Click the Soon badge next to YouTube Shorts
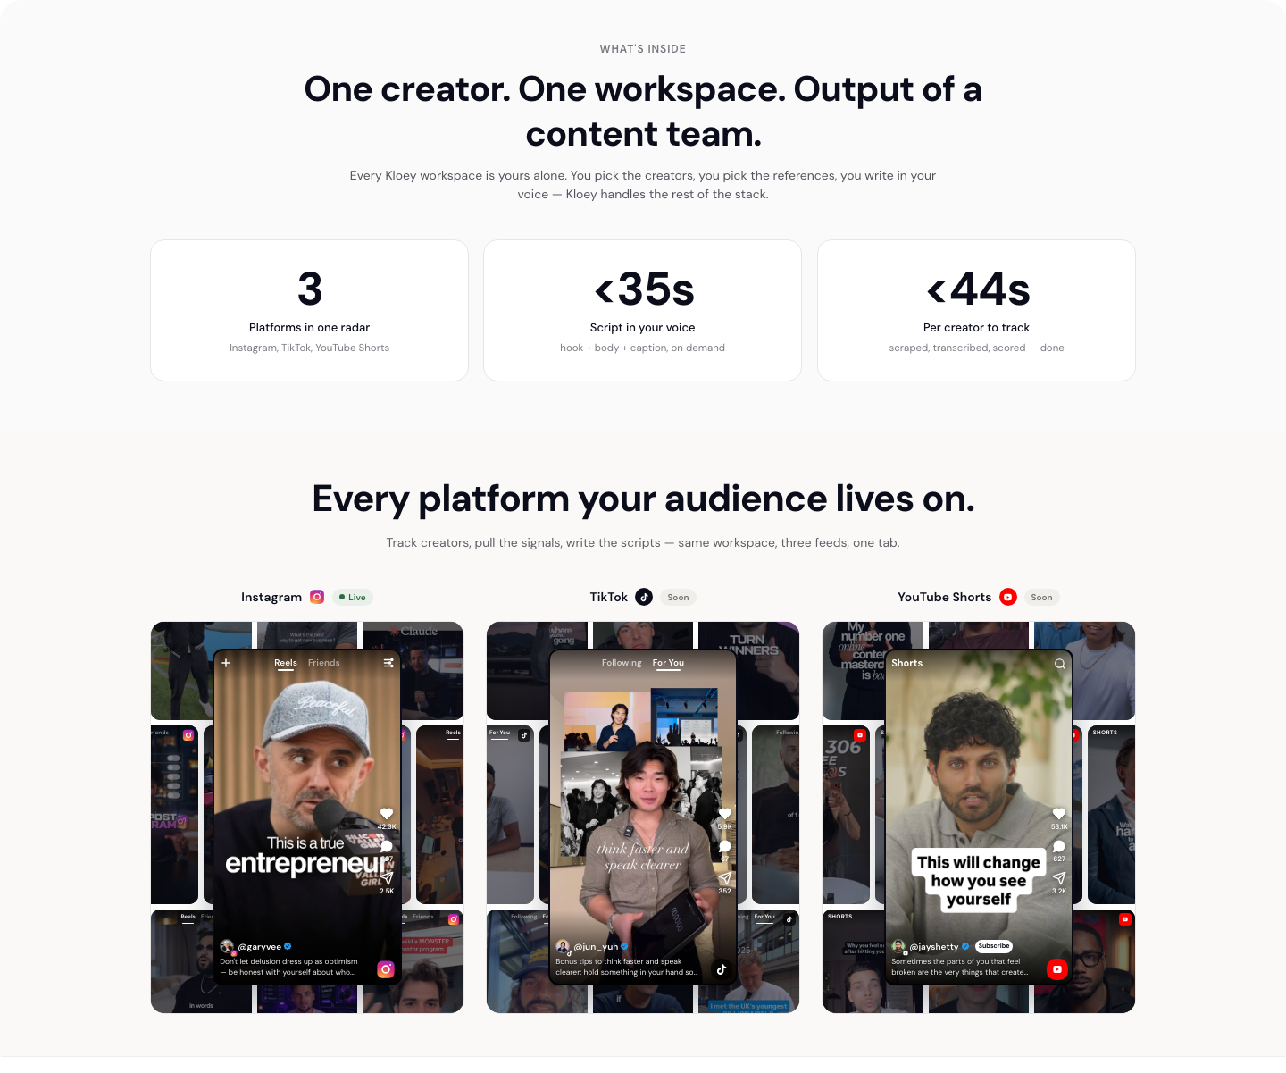The height and width of the screenshot is (1073, 1286). (x=1041, y=597)
